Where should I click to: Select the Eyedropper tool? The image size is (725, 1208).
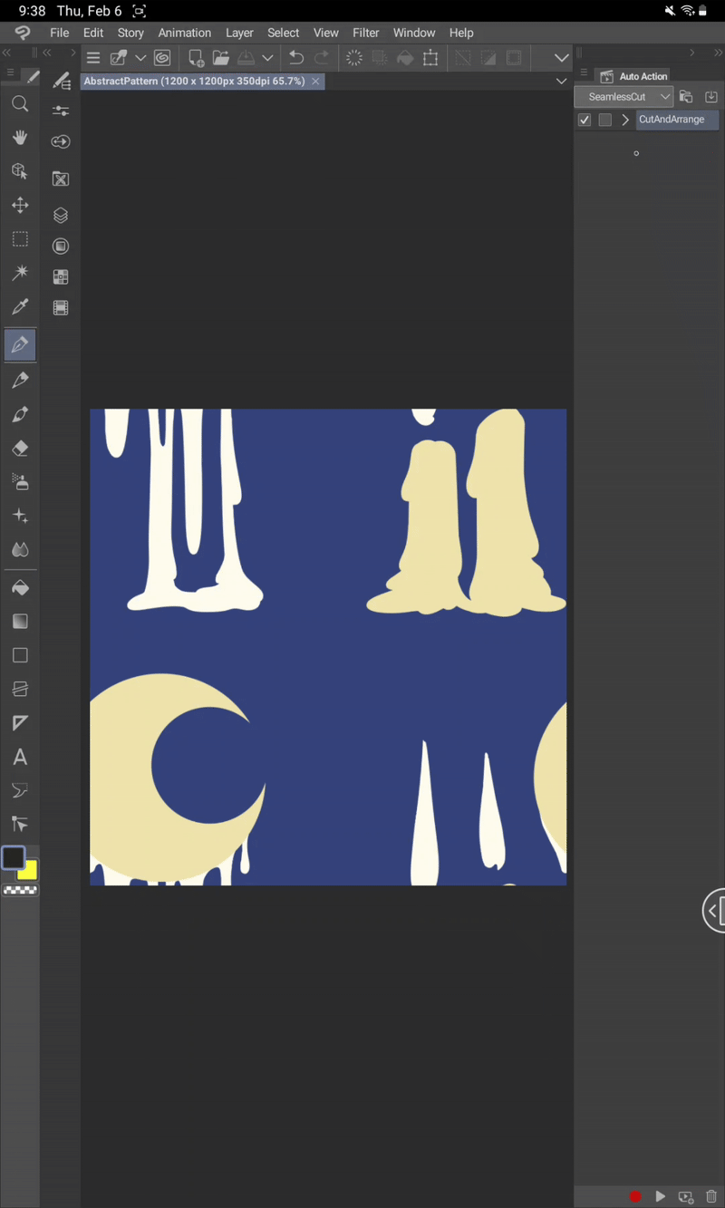click(20, 306)
